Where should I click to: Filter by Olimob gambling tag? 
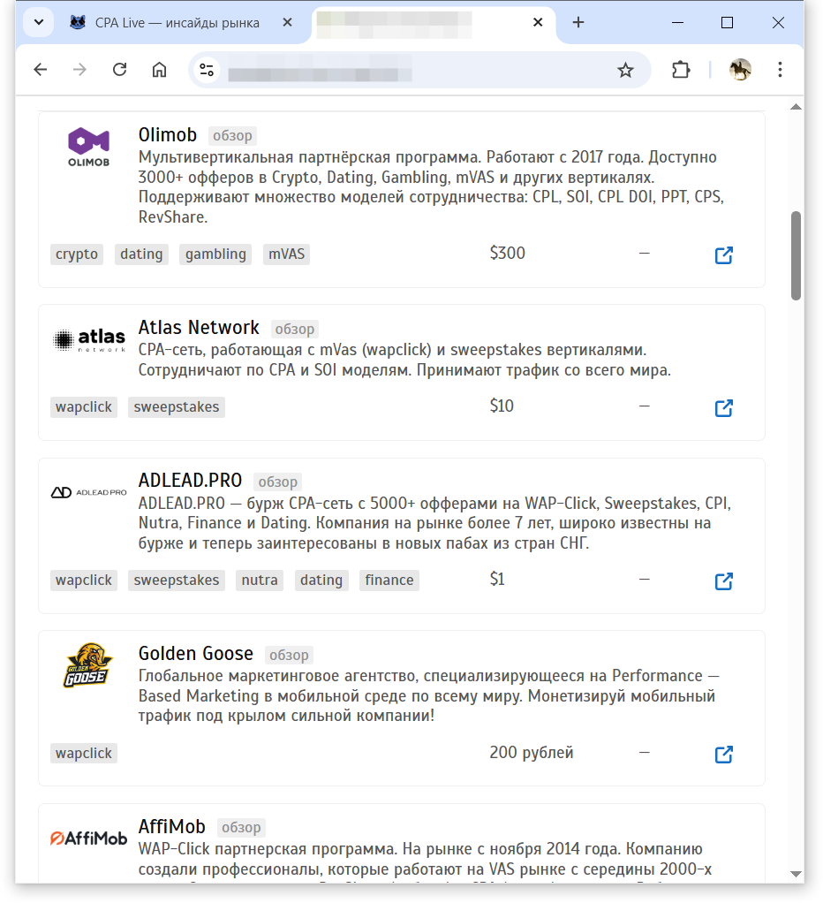click(215, 254)
